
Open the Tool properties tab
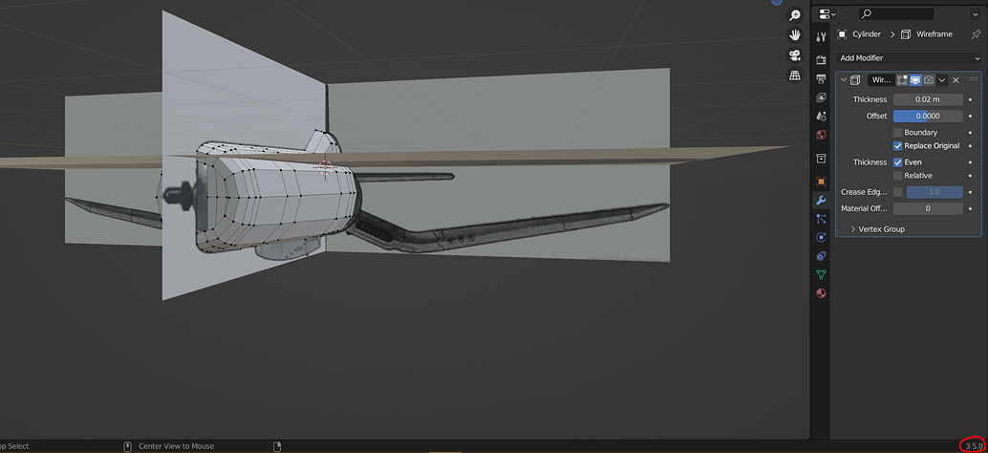[x=821, y=36]
